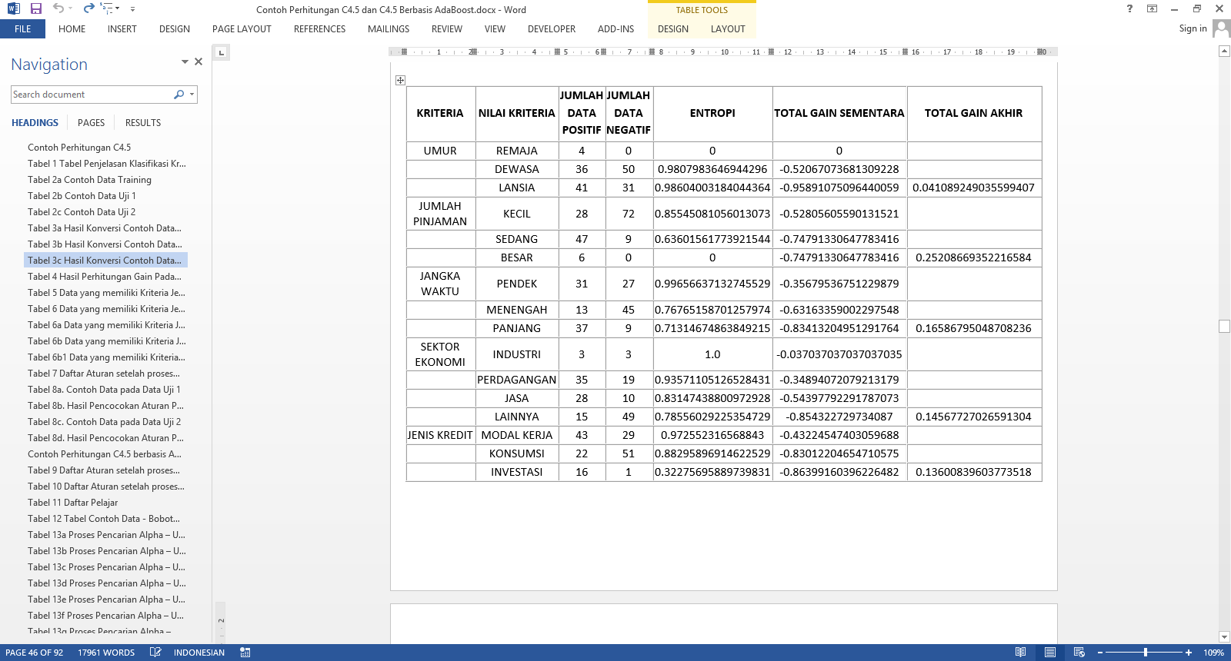Screen dimensions: 1231x661
Task: Click the Save icon in quick access toolbar
Action: [x=35, y=8]
